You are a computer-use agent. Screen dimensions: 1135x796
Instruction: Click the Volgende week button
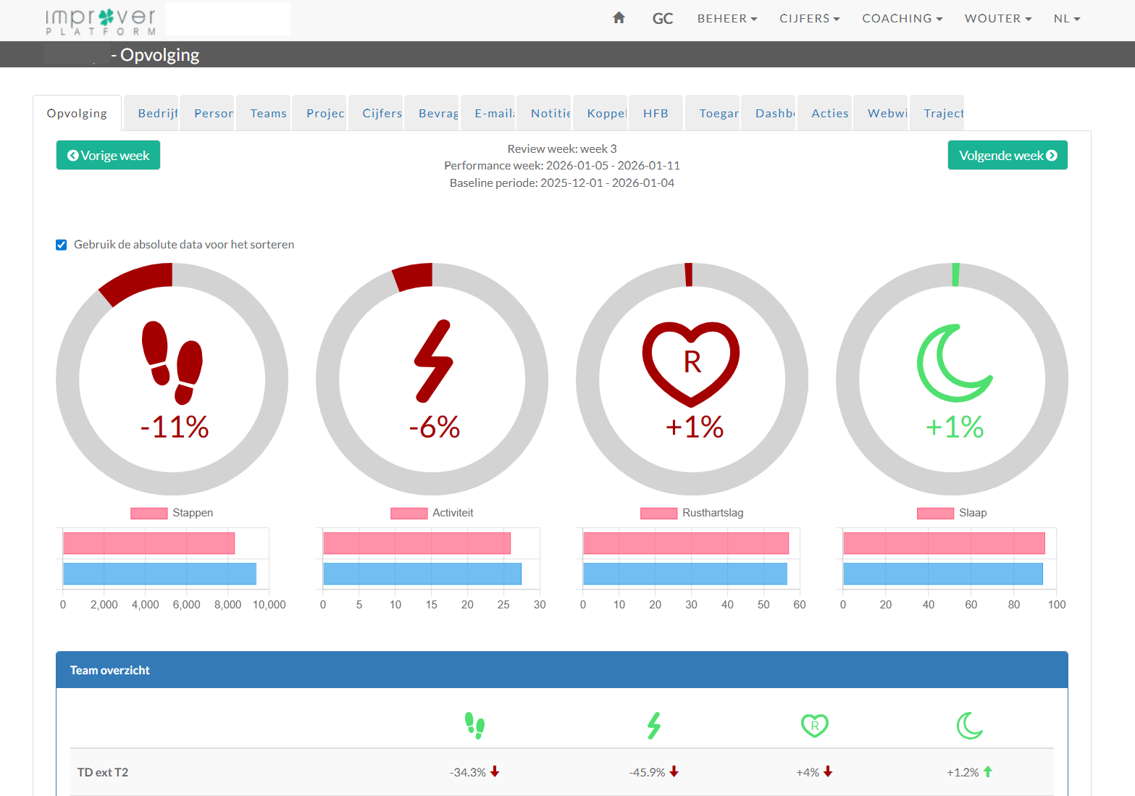(1007, 155)
